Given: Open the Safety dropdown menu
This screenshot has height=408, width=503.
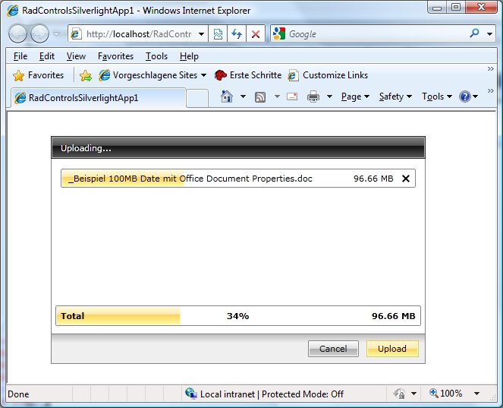Looking at the screenshot, I should tap(395, 96).
